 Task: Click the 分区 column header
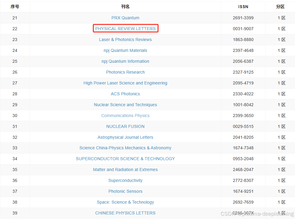[280, 7]
